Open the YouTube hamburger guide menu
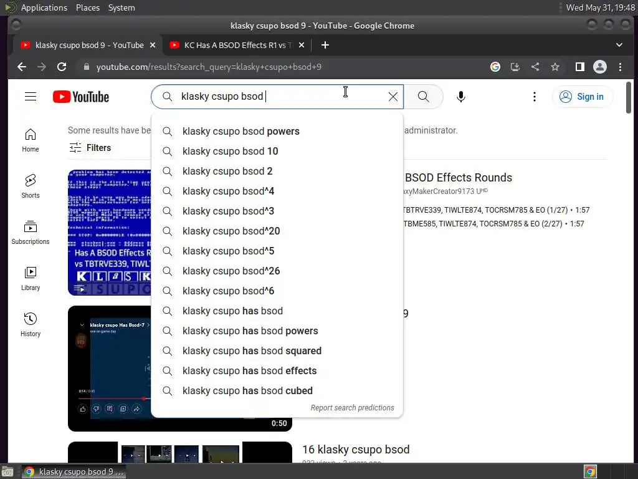This screenshot has width=638, height=479. pos(31,97)
